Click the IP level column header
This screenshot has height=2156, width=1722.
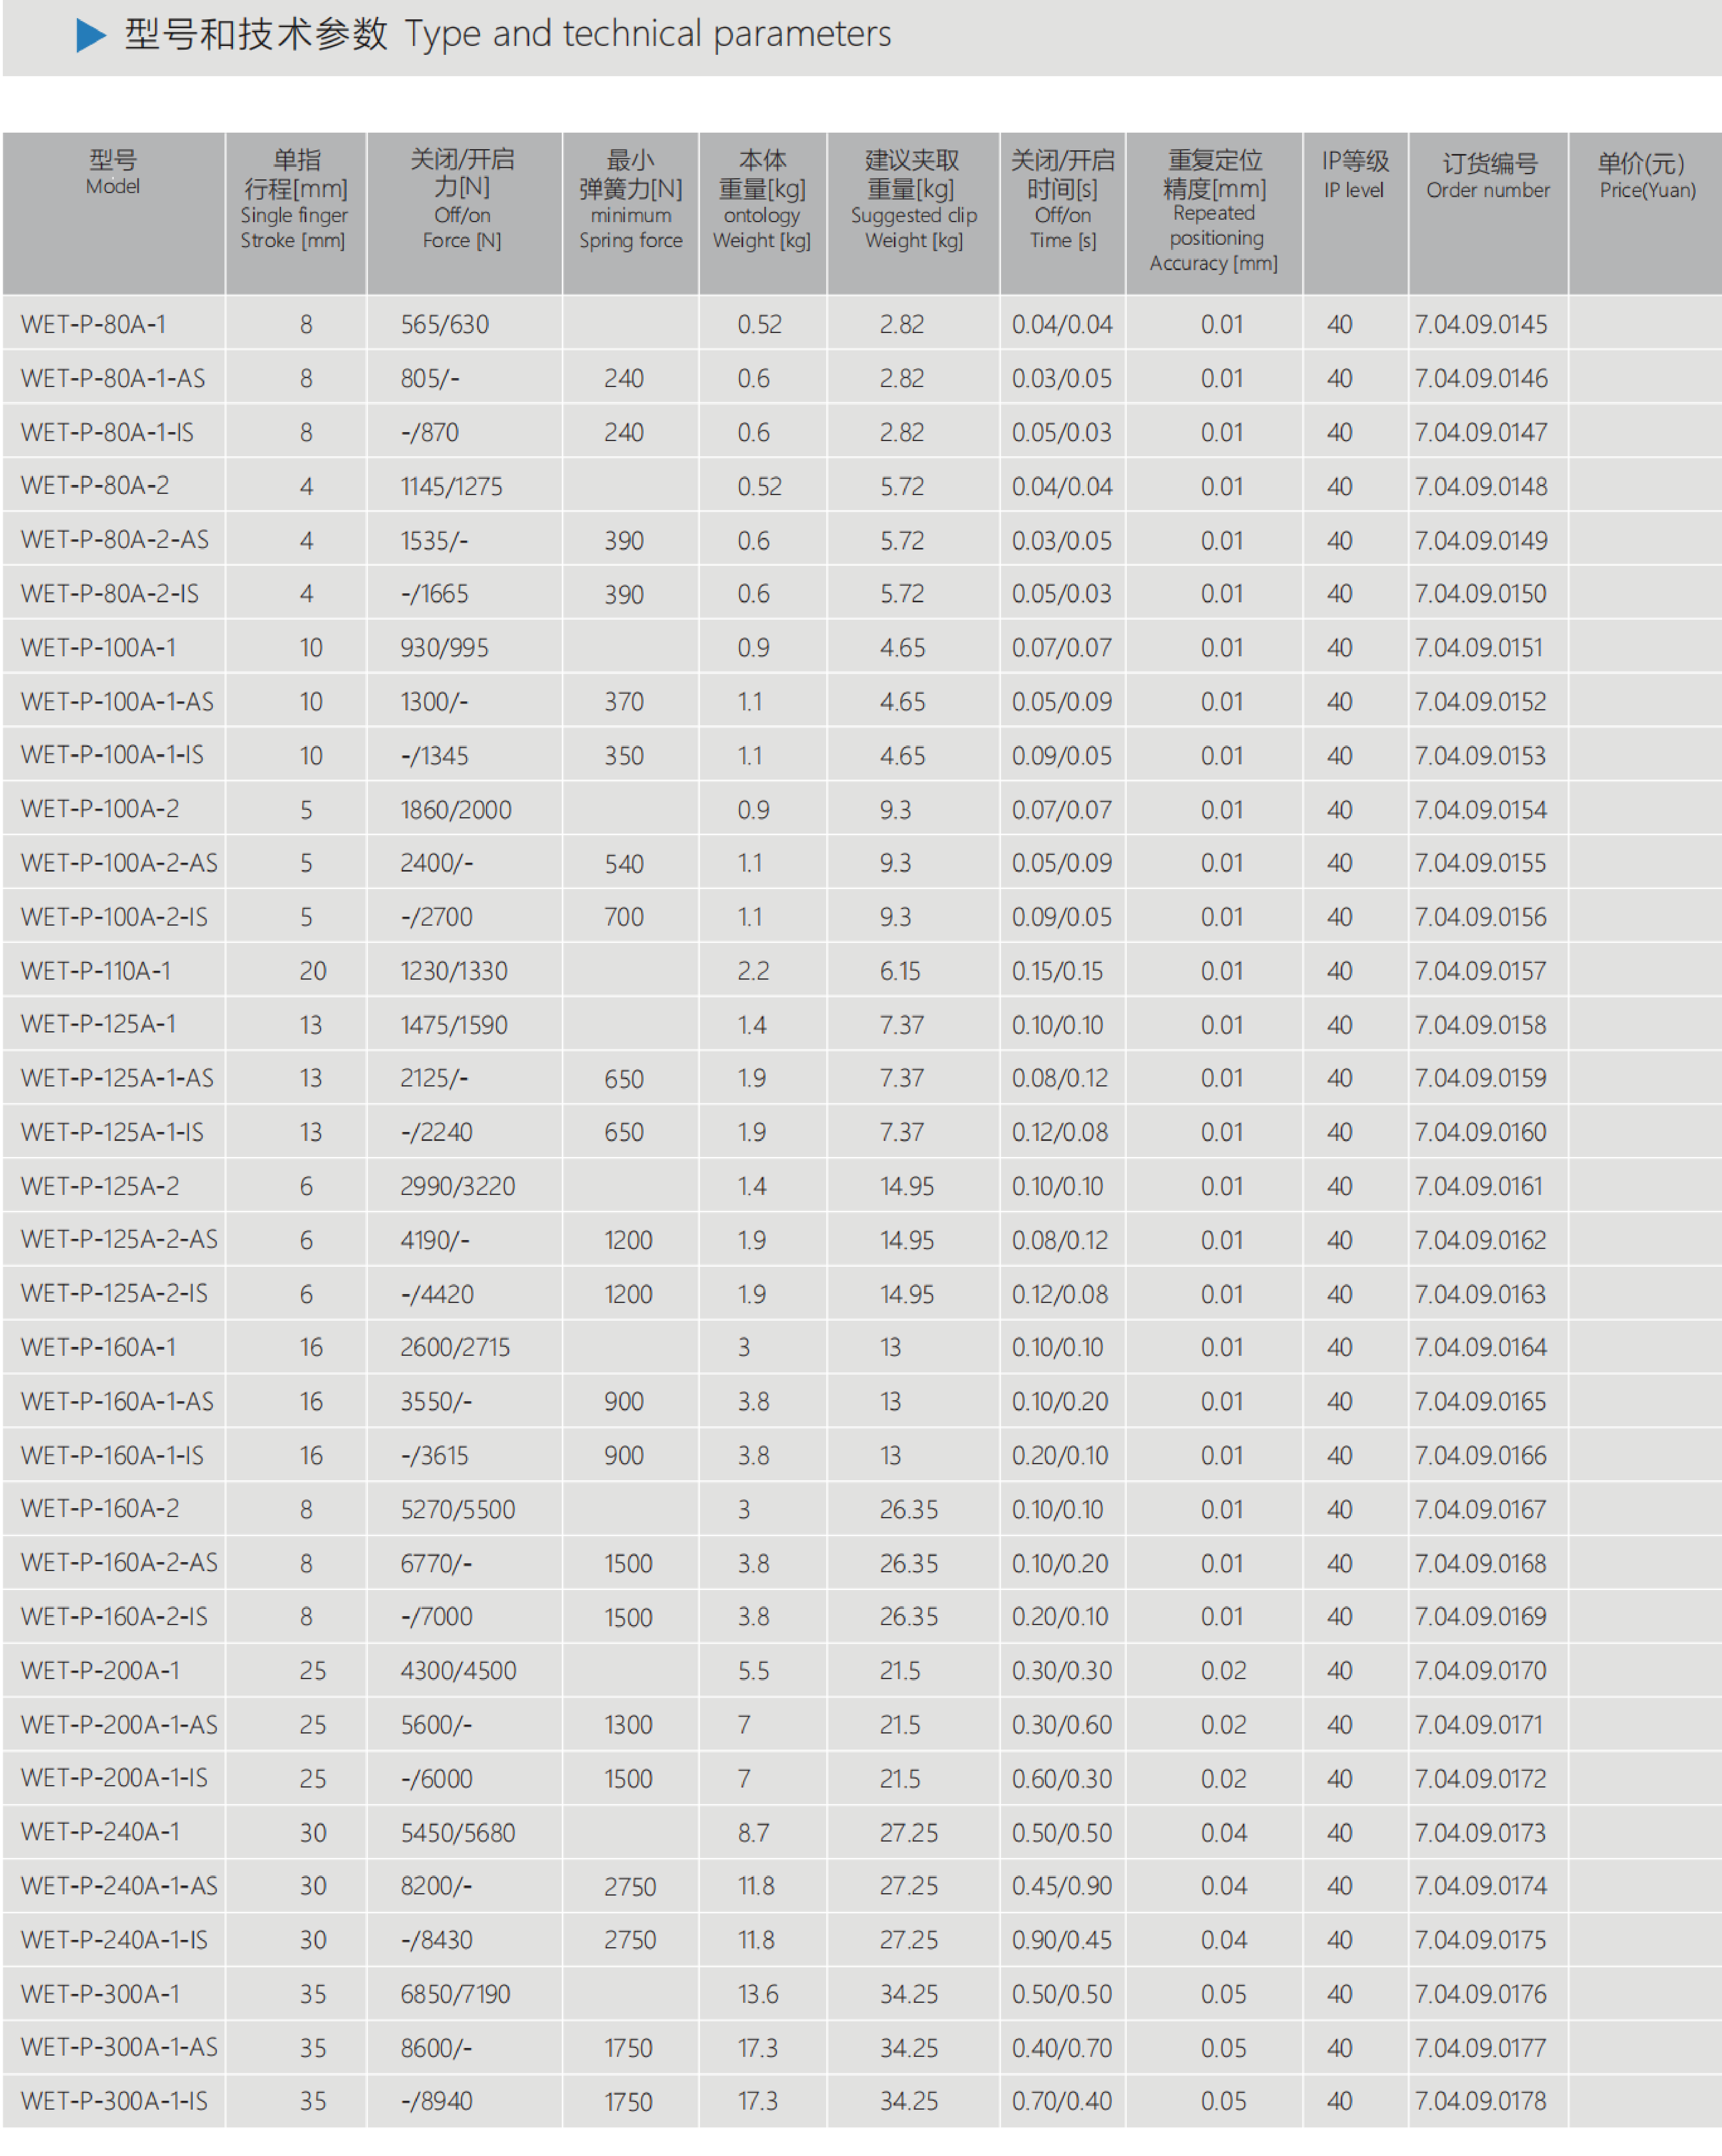tap(1354, 176)
